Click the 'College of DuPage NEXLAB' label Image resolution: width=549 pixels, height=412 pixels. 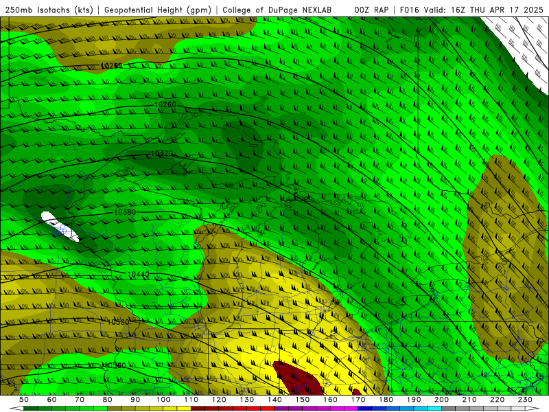pyautogui.click(x=277, y=10)
